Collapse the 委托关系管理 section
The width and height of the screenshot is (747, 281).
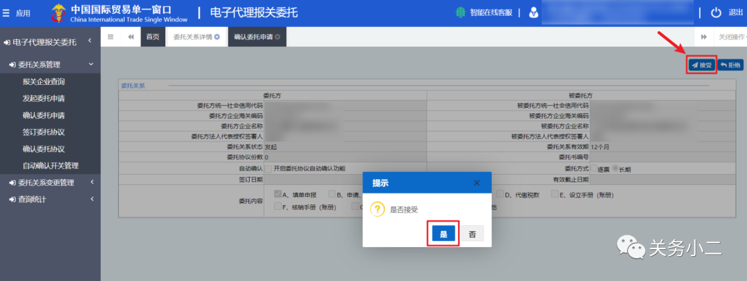(x=91, y=65)
